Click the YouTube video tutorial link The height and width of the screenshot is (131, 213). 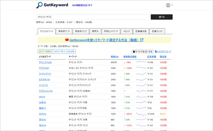[x=104, y=40]
